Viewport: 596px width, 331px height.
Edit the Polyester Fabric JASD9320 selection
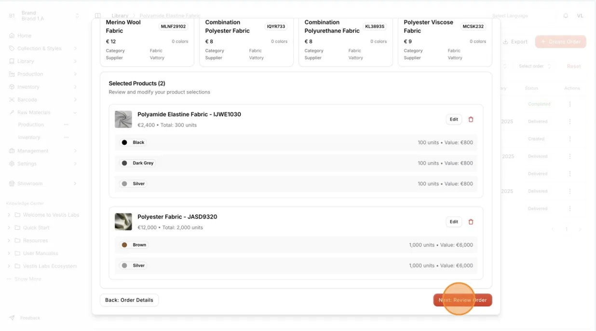(x=454, y=222)
